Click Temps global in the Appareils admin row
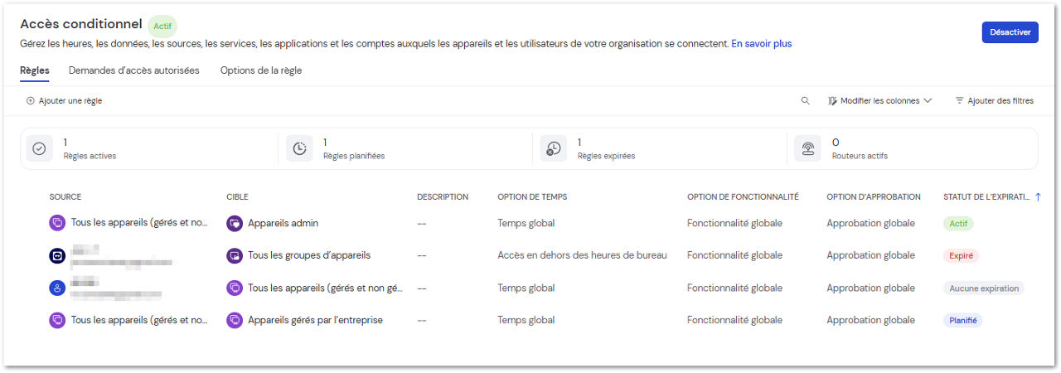 pos(526,223)
